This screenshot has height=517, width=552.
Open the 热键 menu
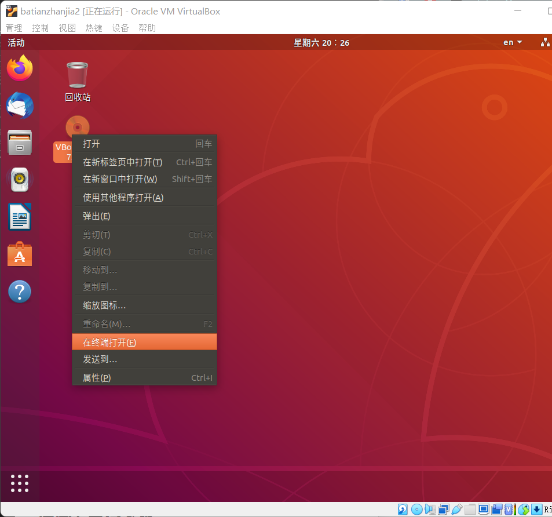coord(94,28)
